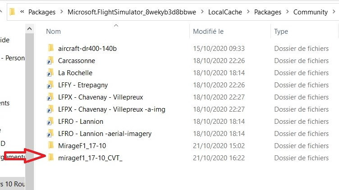The height and width of the screenshot is (190, 339).
Task: Click the Community breadcrumb segment
Action: [311, 12]
